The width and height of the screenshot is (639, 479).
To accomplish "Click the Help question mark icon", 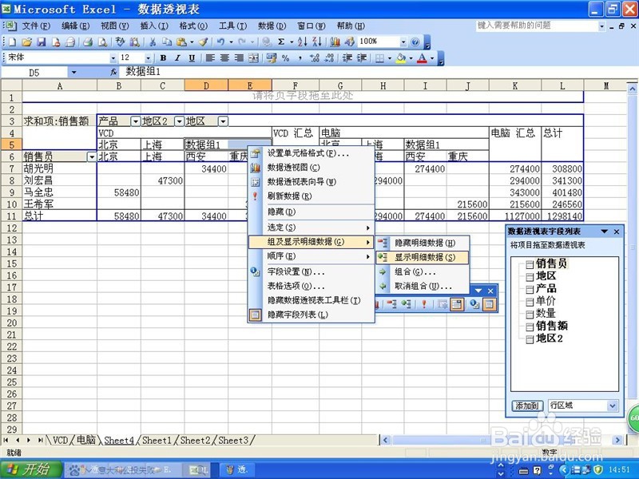I will [415, 42].
